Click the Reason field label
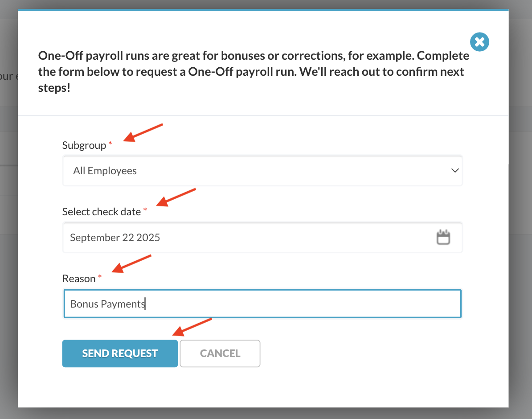The width and height of the screenshot is (532, 419). pos(79,279)
